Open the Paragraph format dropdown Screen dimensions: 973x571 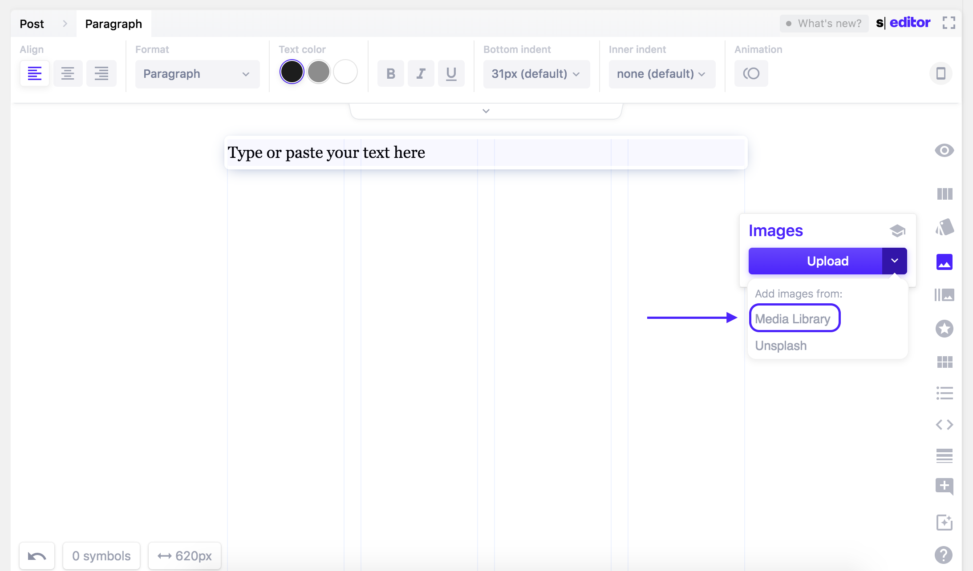pyautogui.click(x=197, y=74)
